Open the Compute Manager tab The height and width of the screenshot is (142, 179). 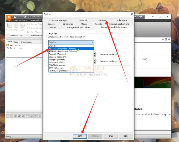tap(58, 20)
